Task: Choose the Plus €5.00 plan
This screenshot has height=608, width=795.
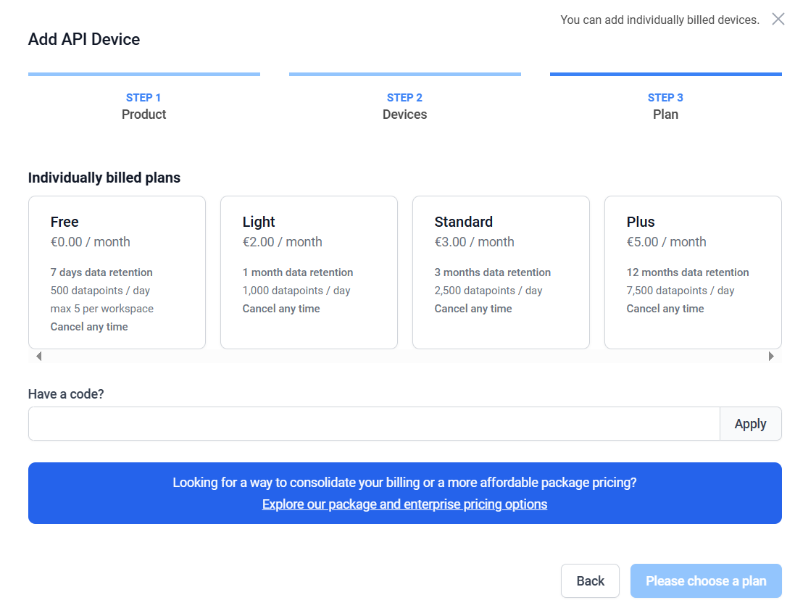Action: coord(693,272)
